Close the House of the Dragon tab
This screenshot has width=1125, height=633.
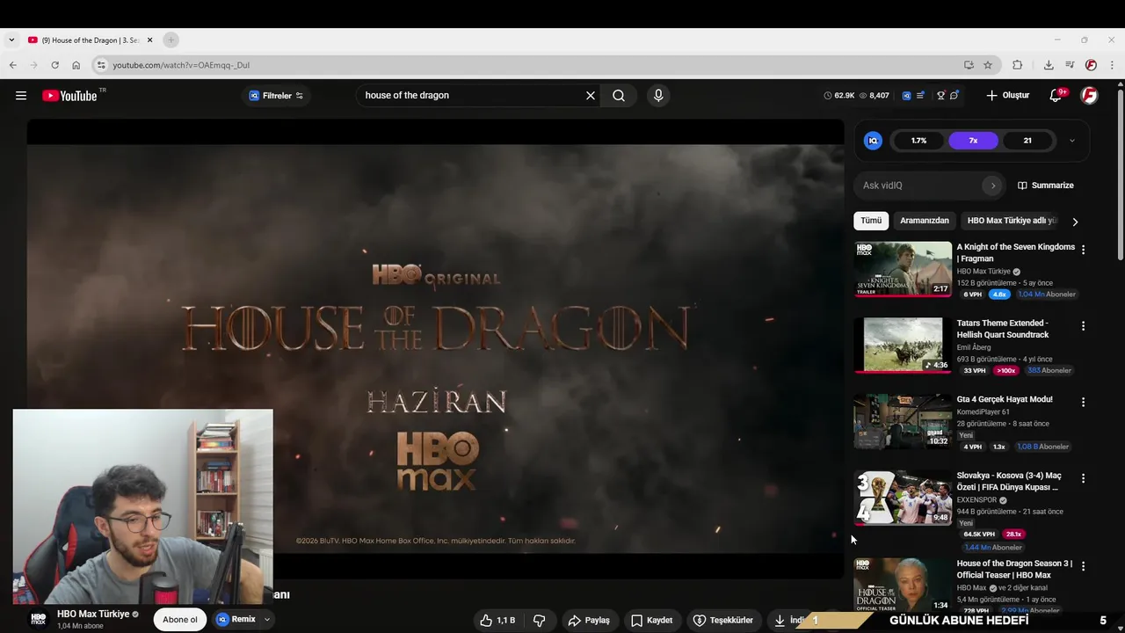[x=149, y=40]
